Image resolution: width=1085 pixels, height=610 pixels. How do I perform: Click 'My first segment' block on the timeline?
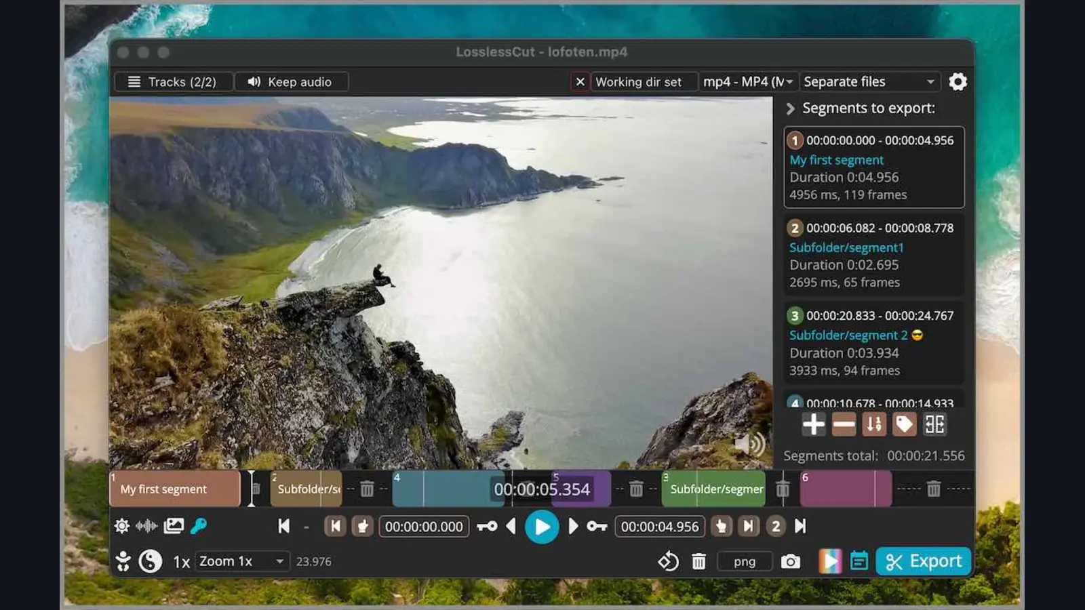pyautogui.click(x=175, y=489)
